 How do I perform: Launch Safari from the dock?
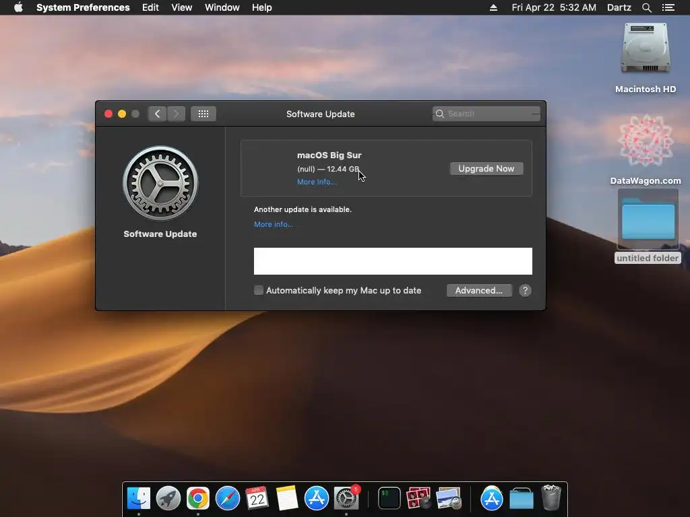click(228, 498)
